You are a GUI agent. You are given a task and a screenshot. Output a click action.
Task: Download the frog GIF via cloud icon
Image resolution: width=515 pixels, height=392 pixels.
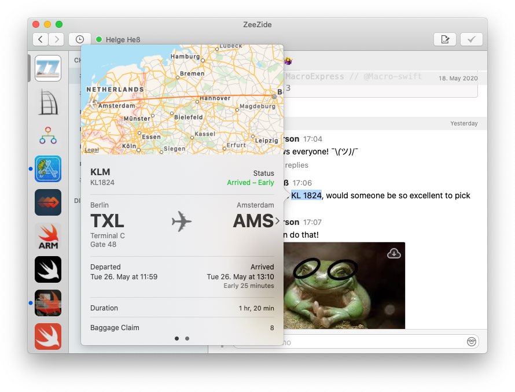[394, 253]
